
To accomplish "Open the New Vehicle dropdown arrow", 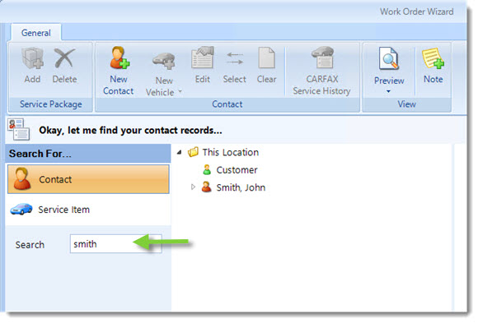I will 180,91.
